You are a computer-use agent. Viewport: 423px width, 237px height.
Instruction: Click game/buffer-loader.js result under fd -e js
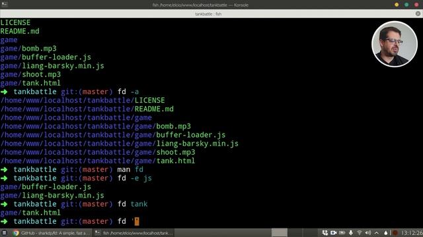coord(46,187)
